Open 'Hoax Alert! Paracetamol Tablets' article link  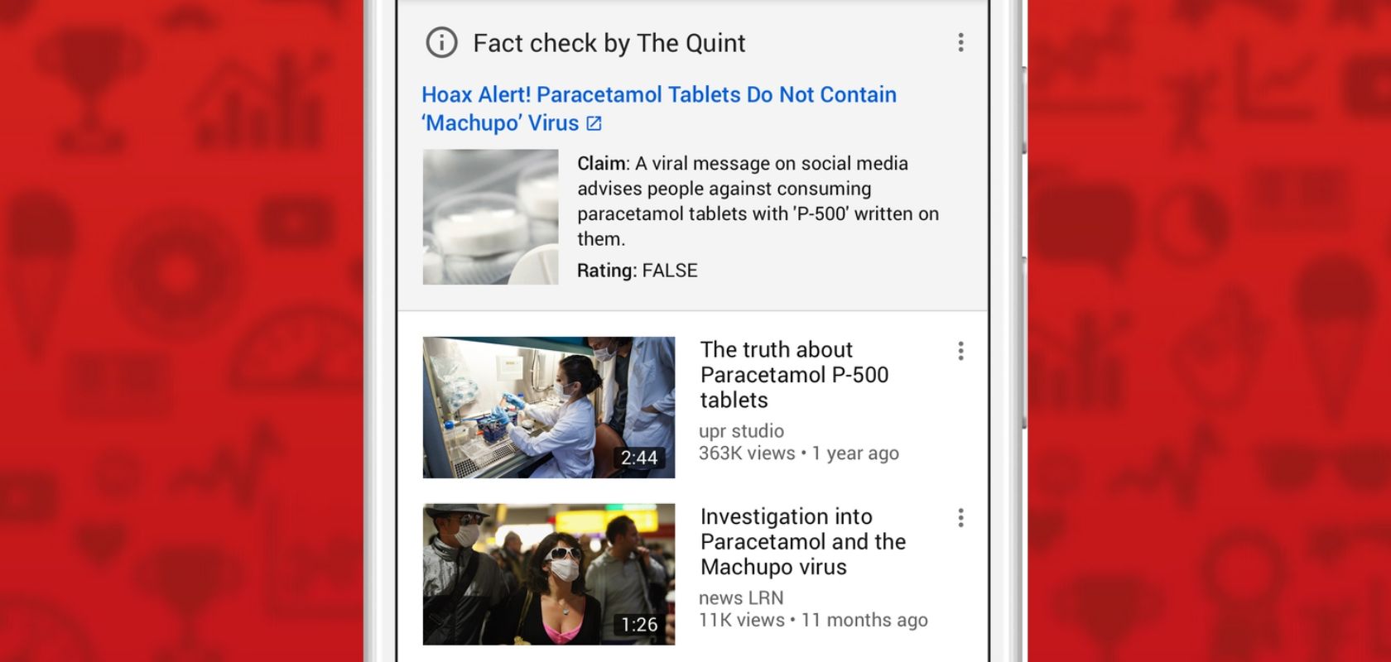[x=658, y=108]
